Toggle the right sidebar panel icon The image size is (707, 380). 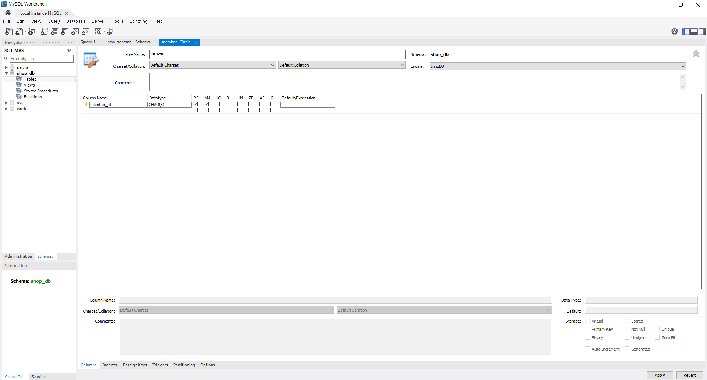coord(702,31)
